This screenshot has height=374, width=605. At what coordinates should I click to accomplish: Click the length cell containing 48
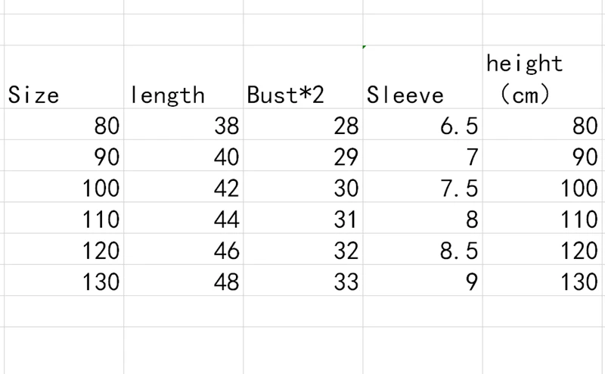coord(184,280)
